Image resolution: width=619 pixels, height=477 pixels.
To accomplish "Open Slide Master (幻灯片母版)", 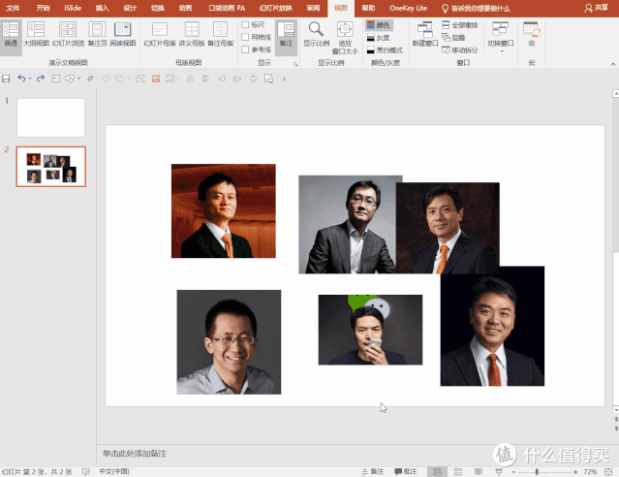I will click(x=160, y=35).
